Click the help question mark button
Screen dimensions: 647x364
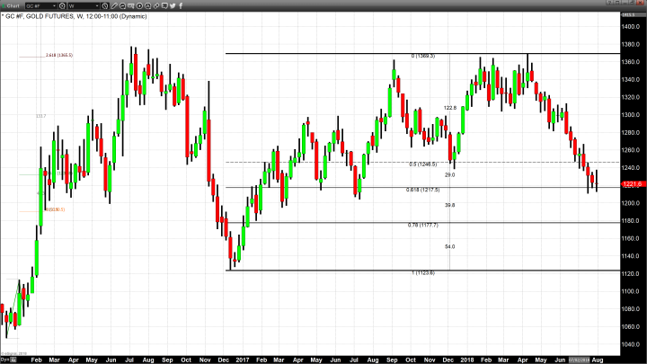pyautogui.click(x=610, y=2)
